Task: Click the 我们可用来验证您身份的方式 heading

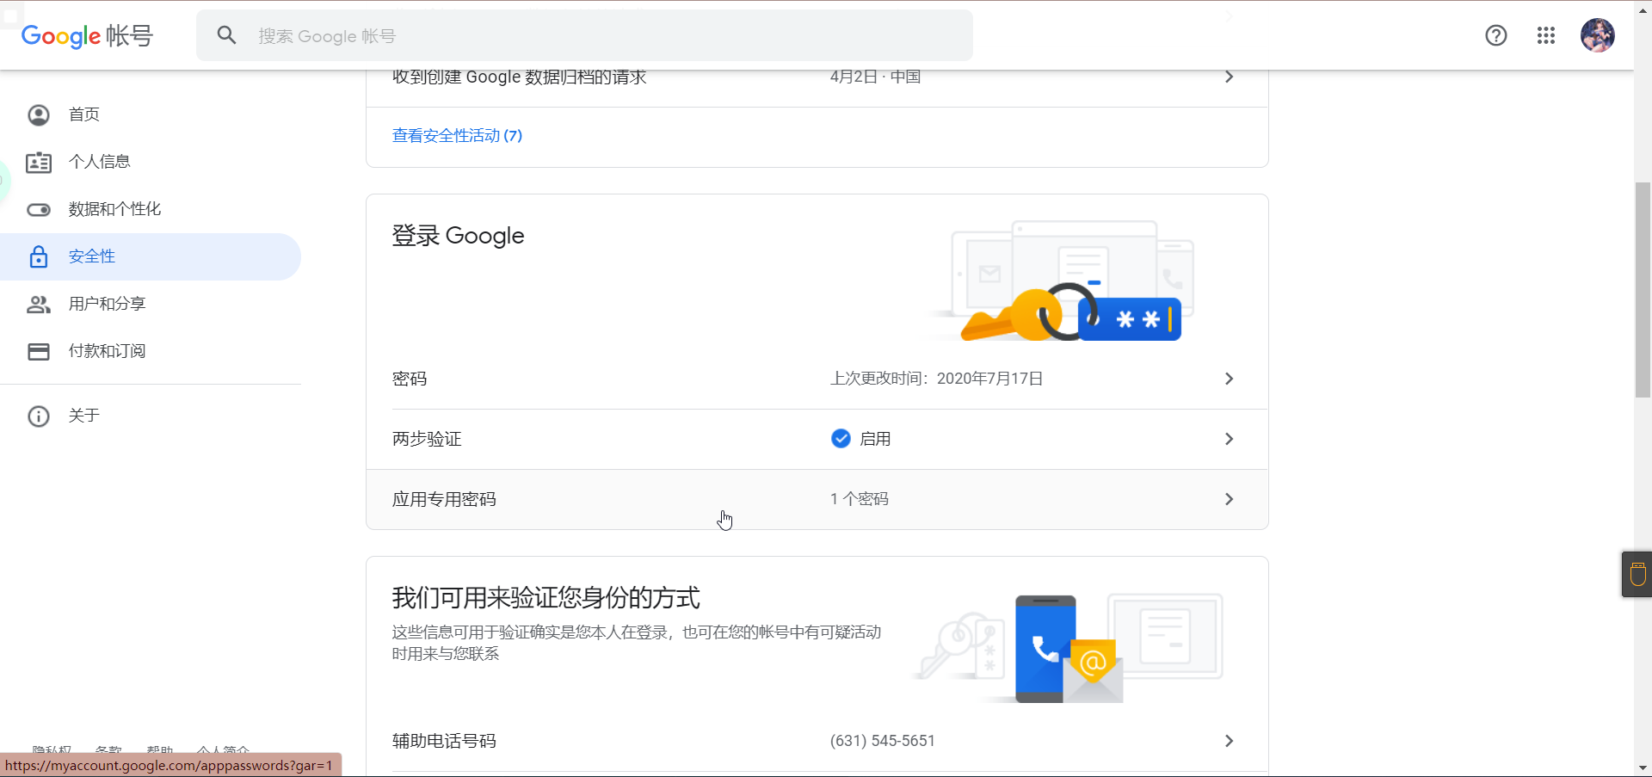Action: [546, 598]
